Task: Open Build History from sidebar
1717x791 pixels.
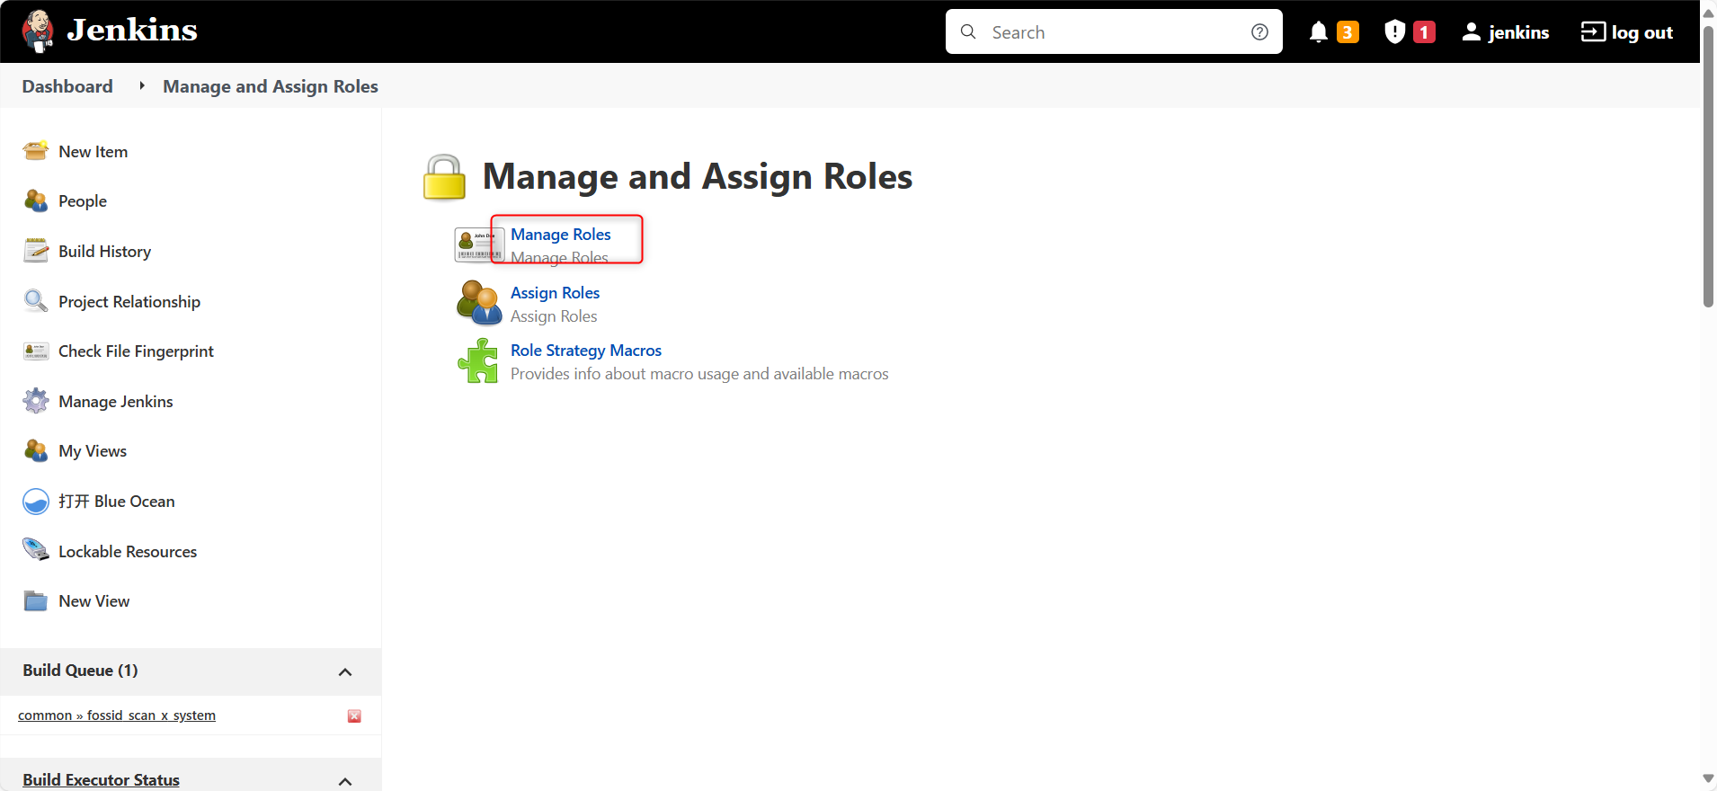Action: point(105,252)
